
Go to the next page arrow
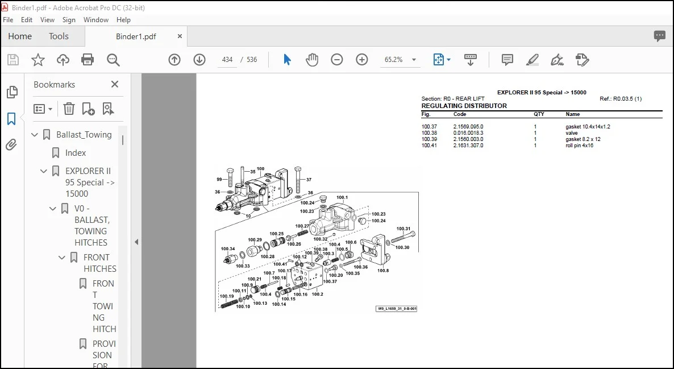point(199,60)
